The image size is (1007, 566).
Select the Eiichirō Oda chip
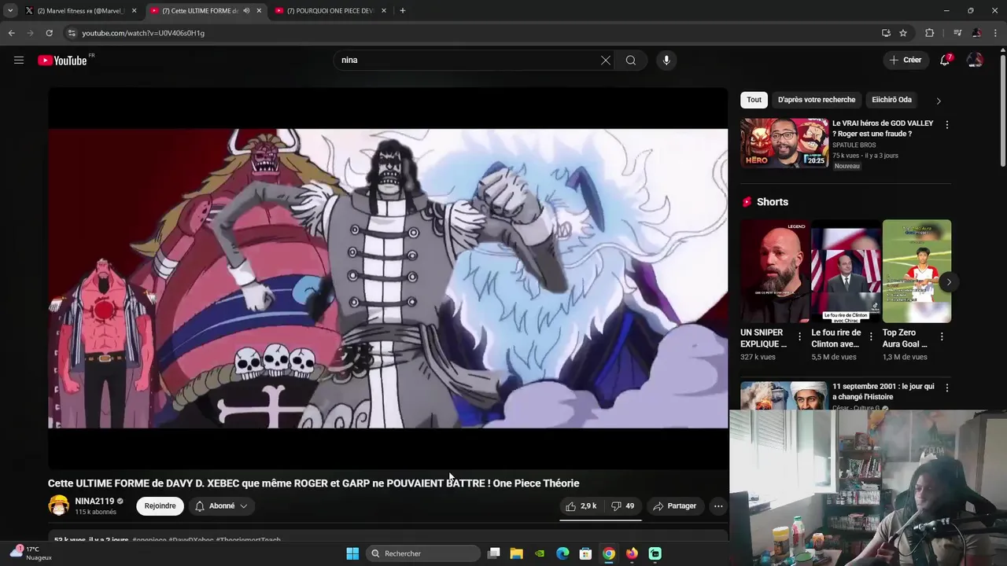[891, 100]
